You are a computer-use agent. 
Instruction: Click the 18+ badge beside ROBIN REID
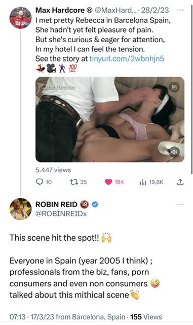(85, 204)
